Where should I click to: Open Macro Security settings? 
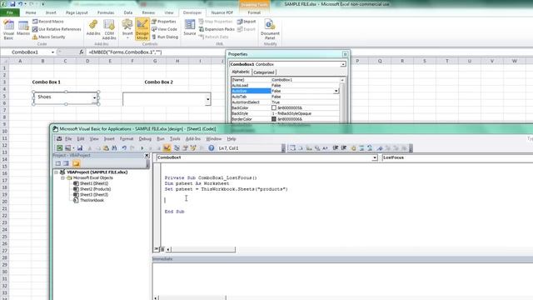point(48,37)
